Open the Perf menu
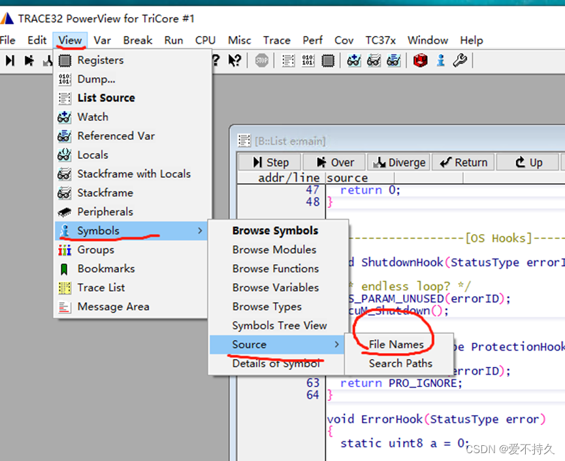This screenshot has height=461, width=565. (x=312, y=40)
